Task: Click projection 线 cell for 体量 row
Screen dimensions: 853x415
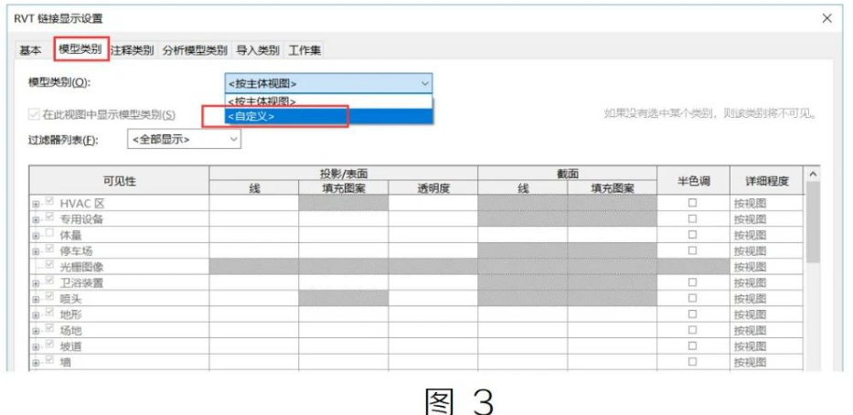Action: 254,235
